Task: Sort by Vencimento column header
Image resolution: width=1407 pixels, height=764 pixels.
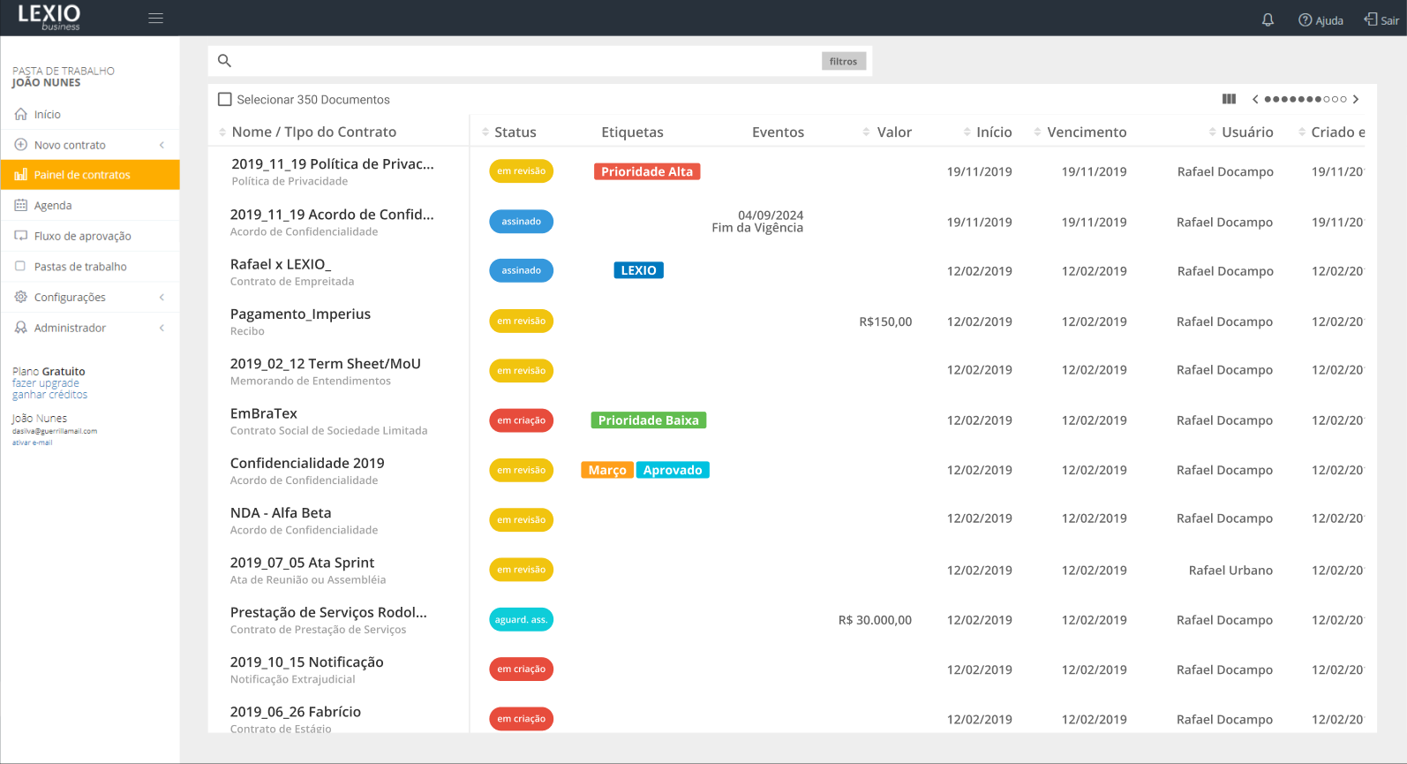Action: click(1086, 132)
